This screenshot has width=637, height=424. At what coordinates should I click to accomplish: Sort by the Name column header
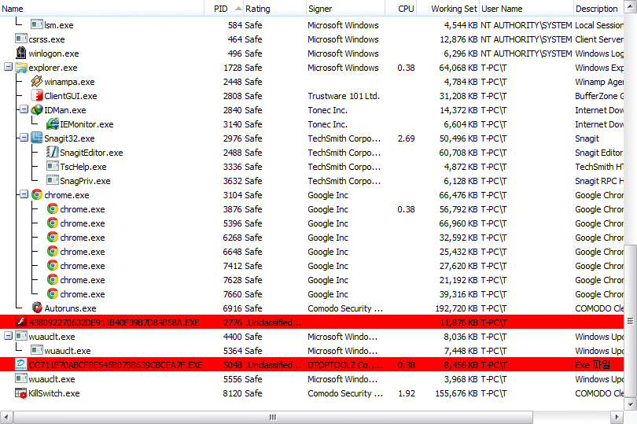(102, 8)
